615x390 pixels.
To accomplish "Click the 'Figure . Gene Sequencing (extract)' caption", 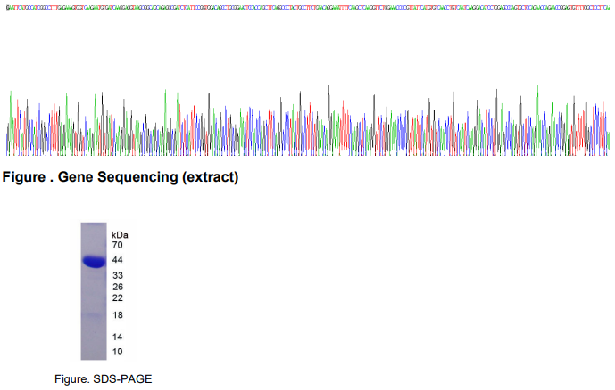I will pos(121,177).
